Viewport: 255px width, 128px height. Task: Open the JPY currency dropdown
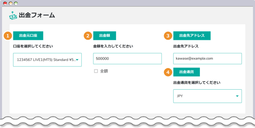[x=207, y=96]
